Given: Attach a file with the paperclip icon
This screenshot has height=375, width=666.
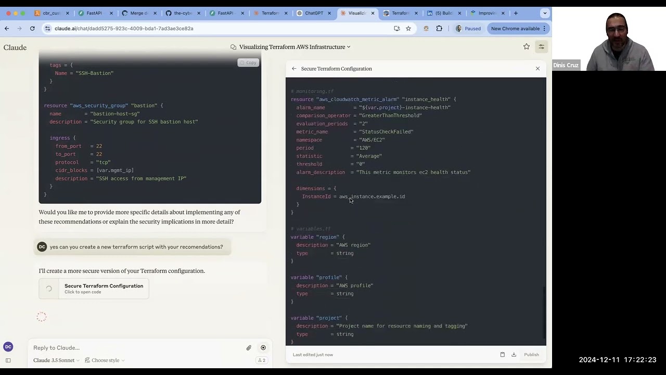Looking at the screenshot, I should pos(249,348).
